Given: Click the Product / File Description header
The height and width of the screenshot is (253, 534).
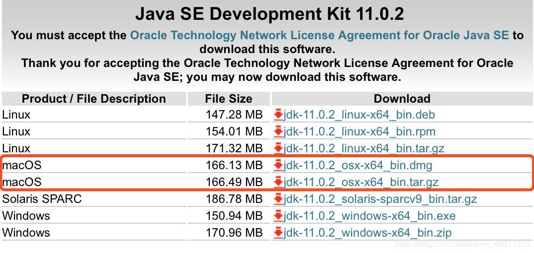Looking at the screenshot, I should pos(94,99).
